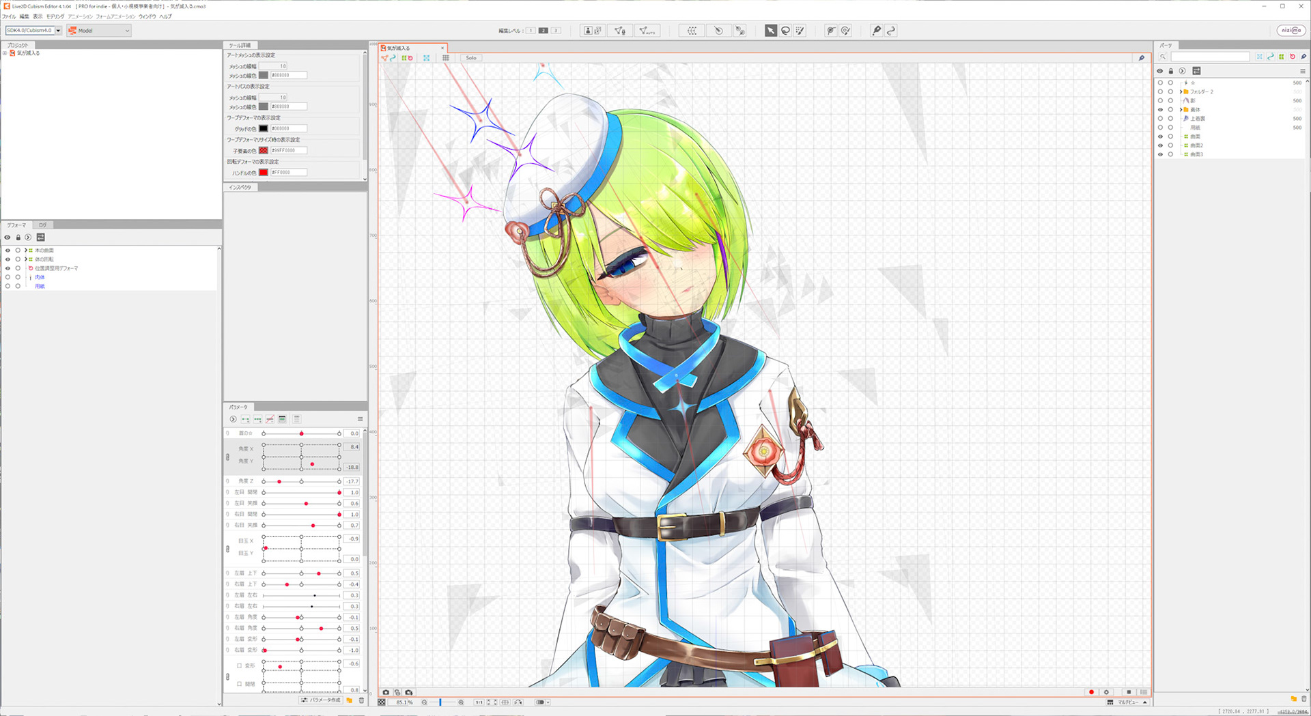Click the Parts panel search input field
Viewport: 1311px width, 716px height.
[1210, 57]
